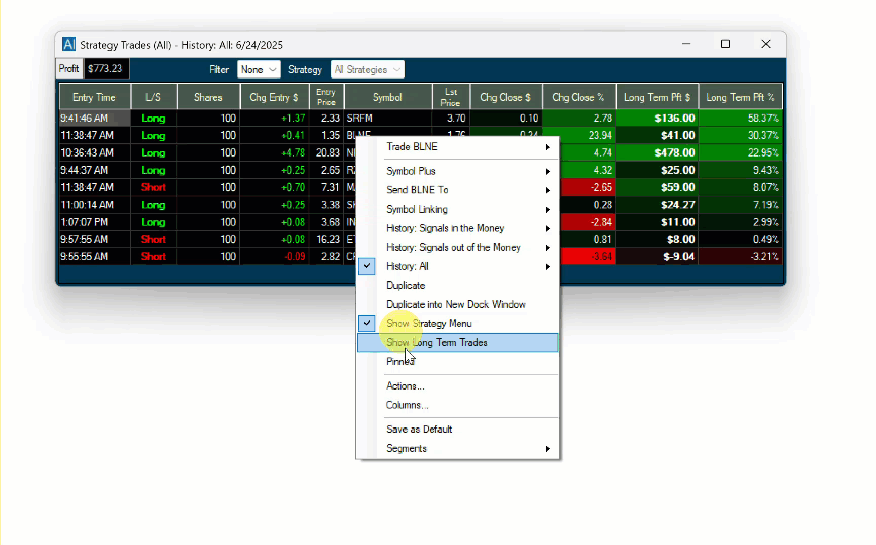
Task: Click the -0.09 change from entry cell
Action: [x=274, y=256]
